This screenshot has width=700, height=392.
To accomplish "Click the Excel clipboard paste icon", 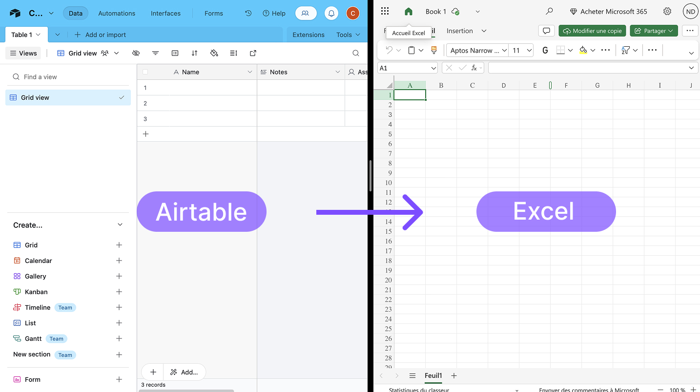I will 412,50.
